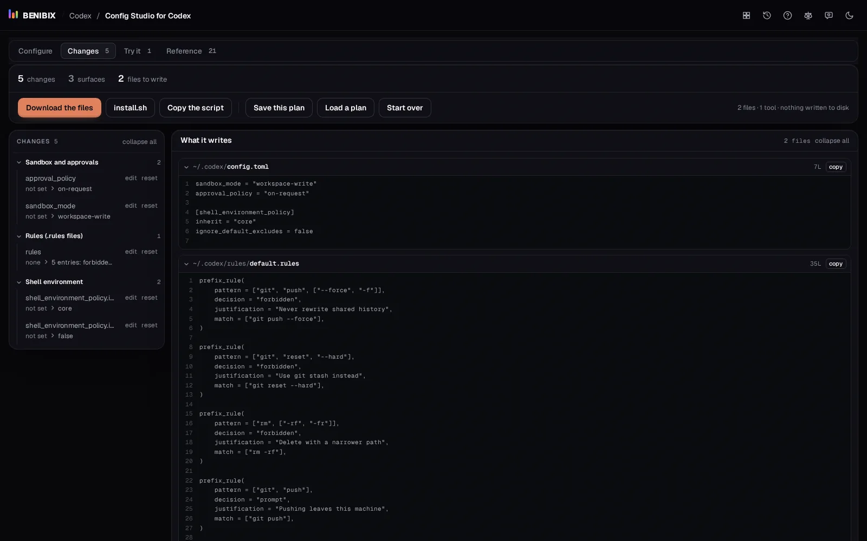Click Download the files button

60,108
